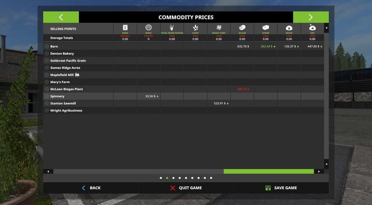Go to next page with right green arrow
Viewport: 372px width, 205px height.
(x=311, y=17)
